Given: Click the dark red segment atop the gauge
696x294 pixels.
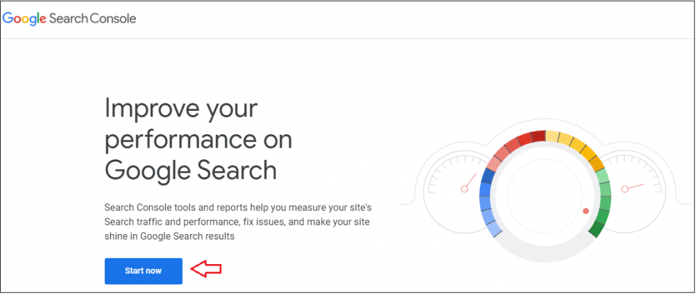Looking at the screenshot, I should click(x=538, y=136).
